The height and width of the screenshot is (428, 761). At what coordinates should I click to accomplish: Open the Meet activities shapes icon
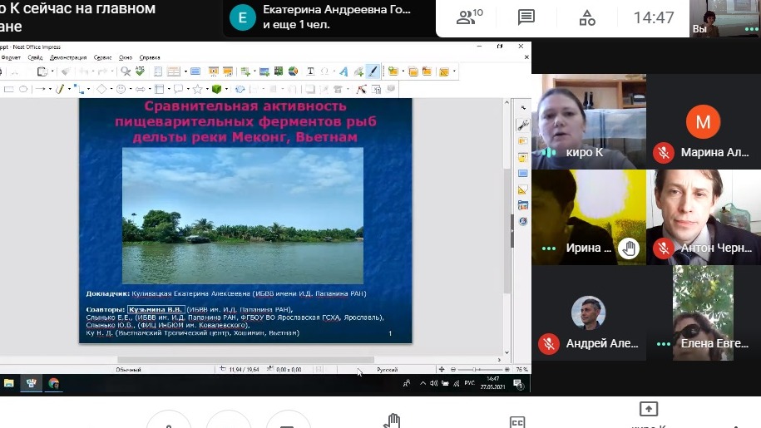point(587,17)
